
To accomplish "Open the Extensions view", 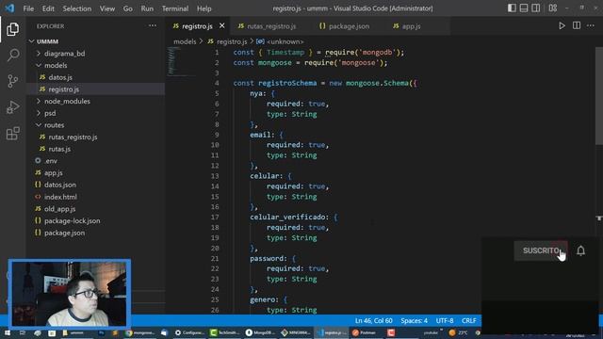I will point(12,134).
